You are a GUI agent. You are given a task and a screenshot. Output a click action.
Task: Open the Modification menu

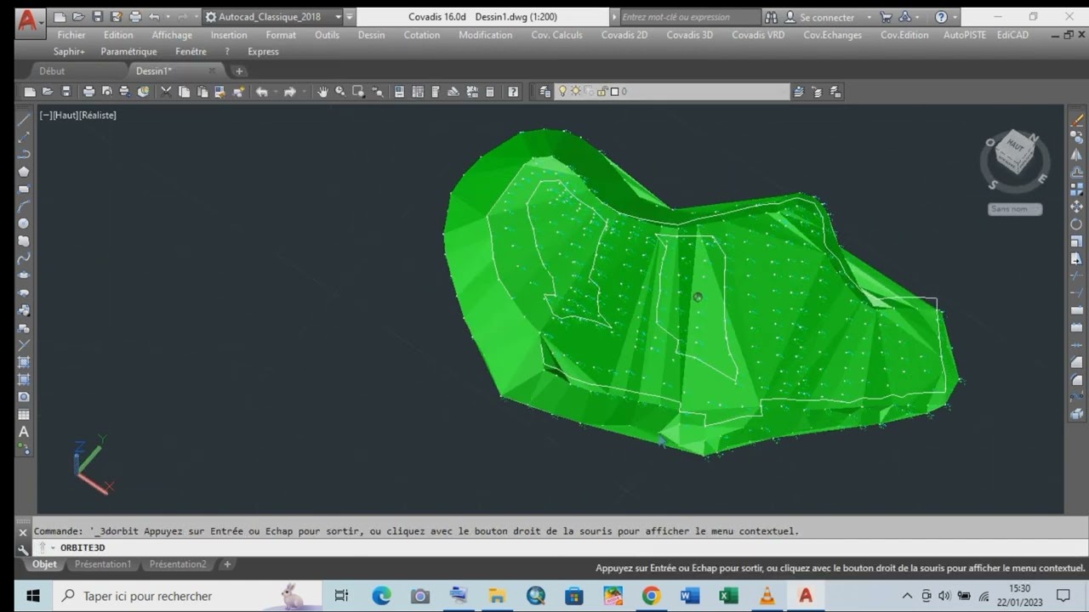pyautogui.click(x=485, y=35)
